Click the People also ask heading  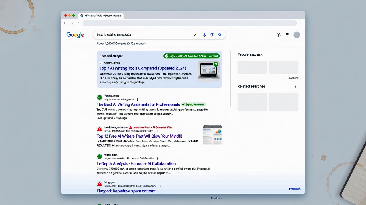click(x=250, y=54)
